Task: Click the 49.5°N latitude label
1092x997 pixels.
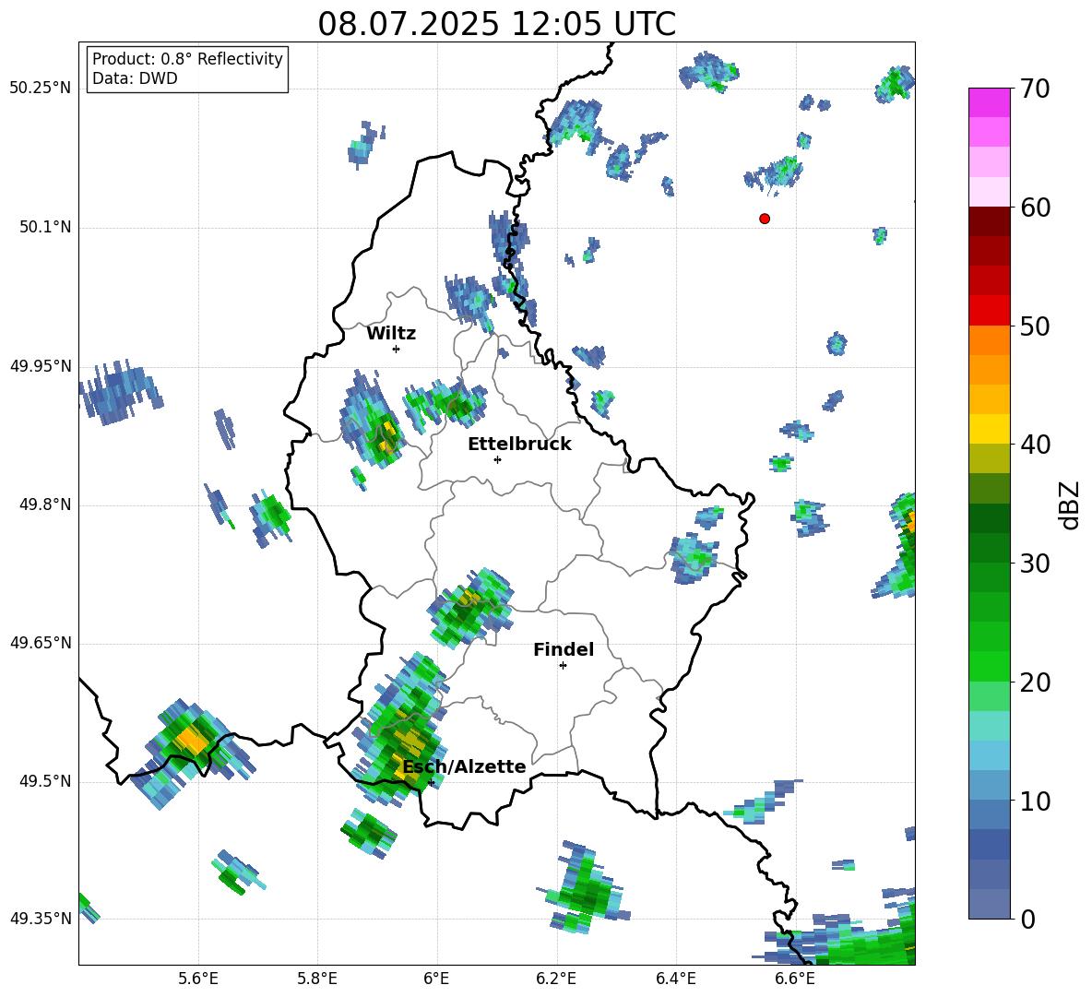Action: tap(45, 781)
